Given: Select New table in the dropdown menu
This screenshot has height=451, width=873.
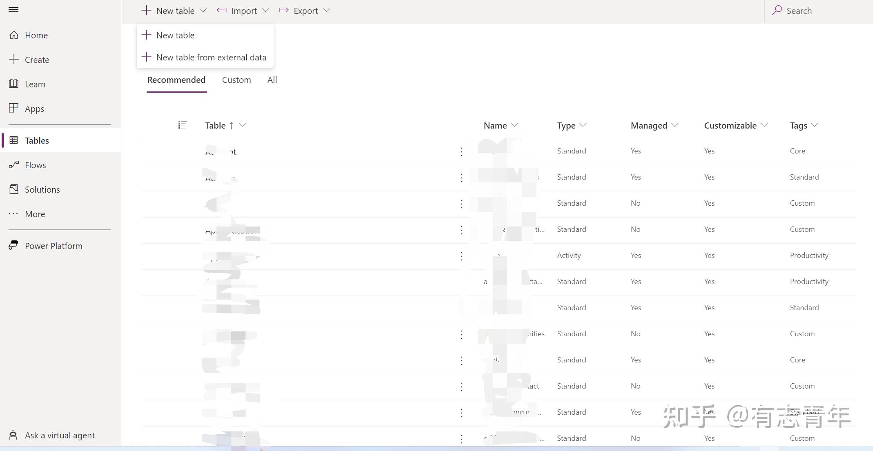Looking at the screenshot, I should tap(175, 36).
